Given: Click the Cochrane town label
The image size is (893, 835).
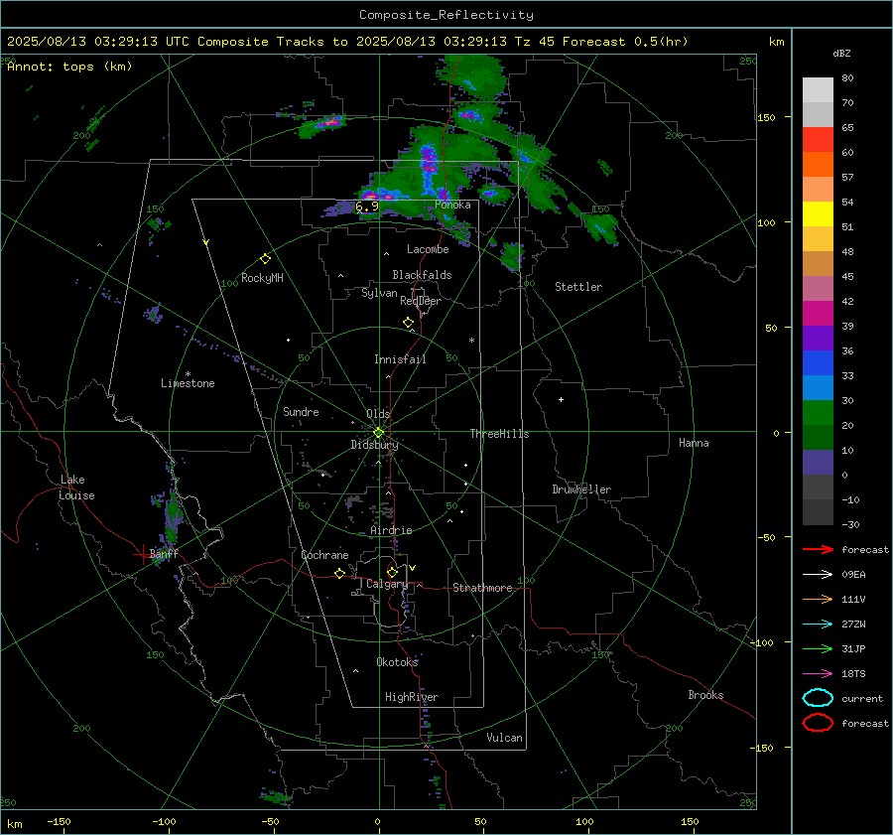Looking at the screenshot, I should pyautogui.click(x=324, y=555).
